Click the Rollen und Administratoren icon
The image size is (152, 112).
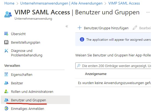[6, 91]
